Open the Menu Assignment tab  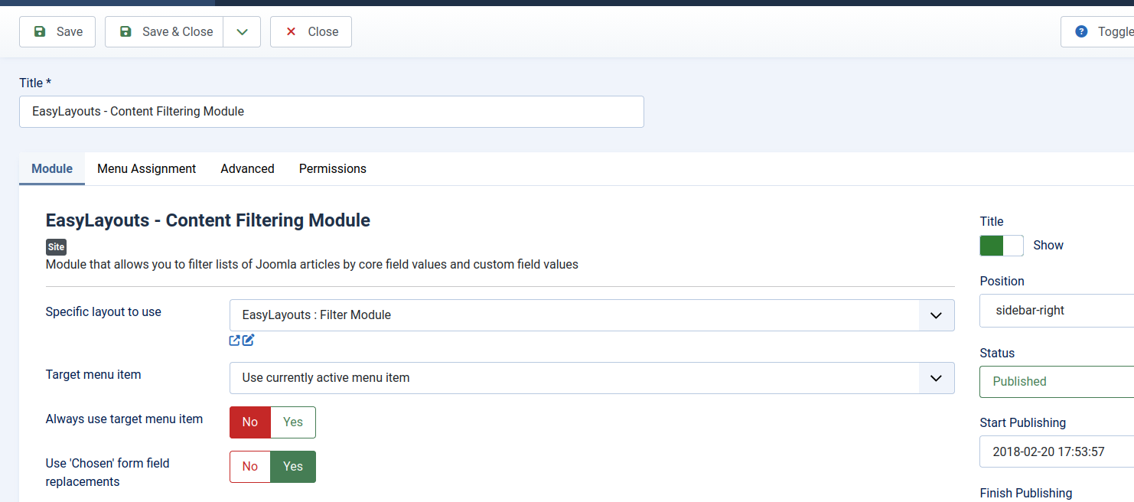147,168
